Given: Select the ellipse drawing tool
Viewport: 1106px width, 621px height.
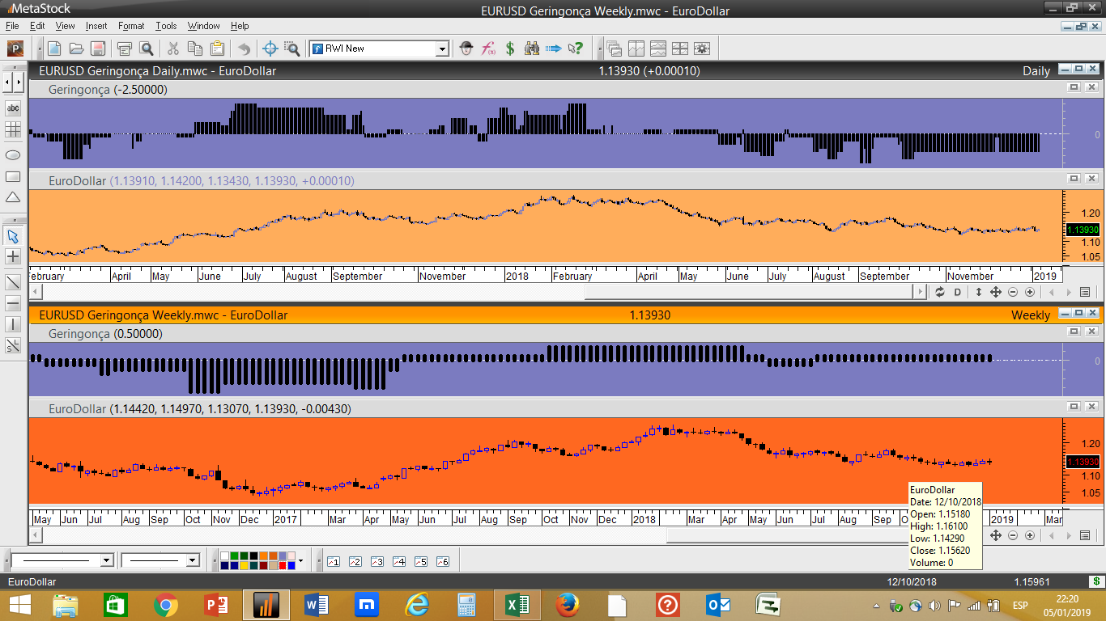Looking at the screenshot, I should 13,154.
